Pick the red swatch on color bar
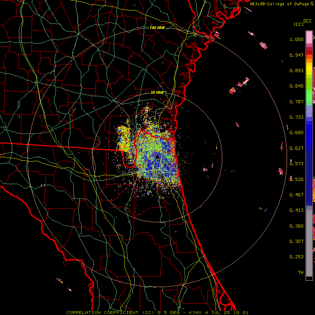Image resolution: width=315 pixels, height=315 pixels. pos(309,52)
